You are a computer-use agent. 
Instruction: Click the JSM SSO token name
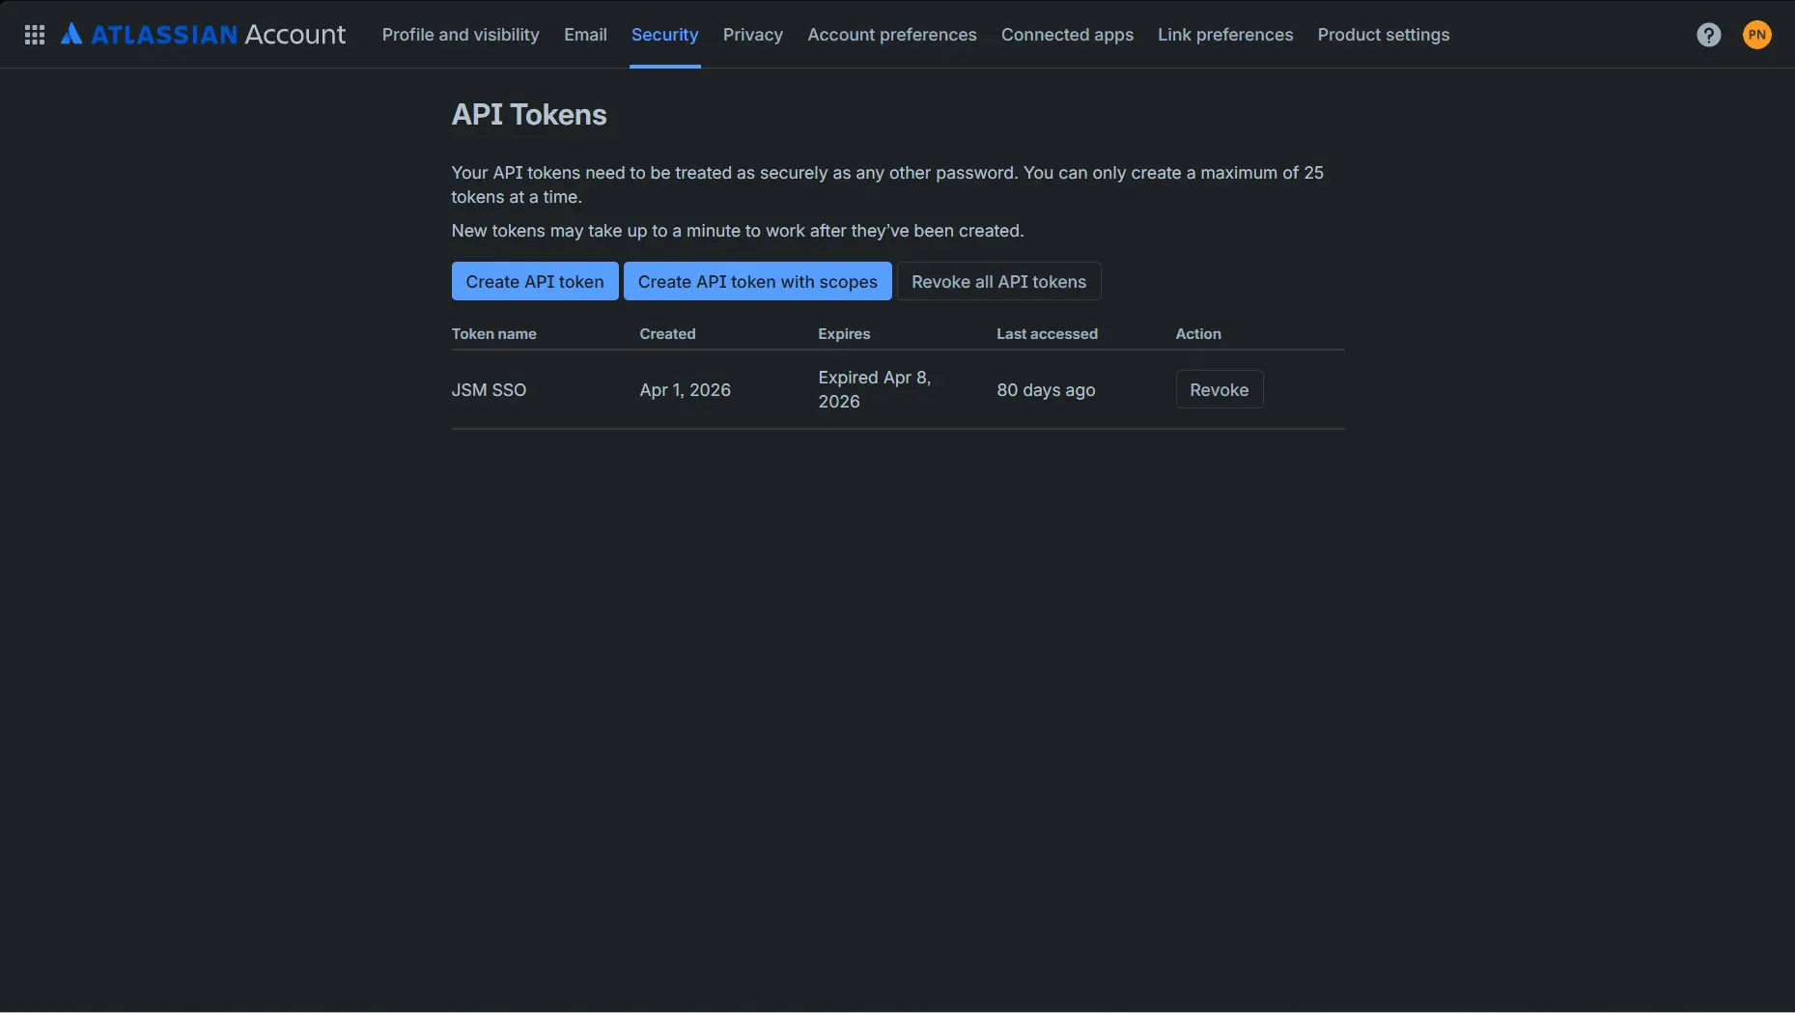(x=489, y=390)
